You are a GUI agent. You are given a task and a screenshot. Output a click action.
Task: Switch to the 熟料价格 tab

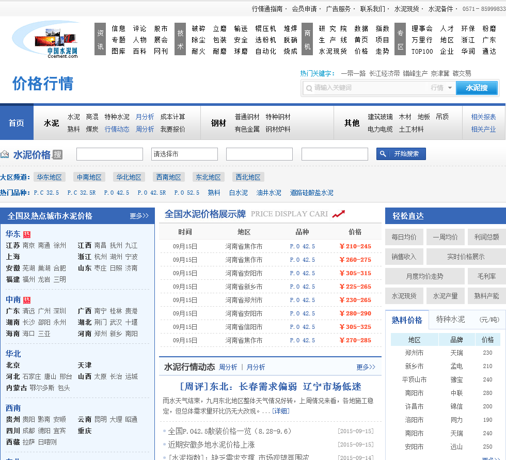point(407,320)
